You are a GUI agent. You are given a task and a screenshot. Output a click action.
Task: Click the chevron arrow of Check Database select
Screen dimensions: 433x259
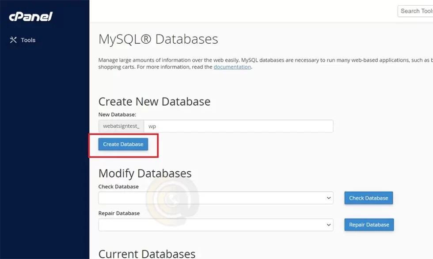click(x=328, y=198)
